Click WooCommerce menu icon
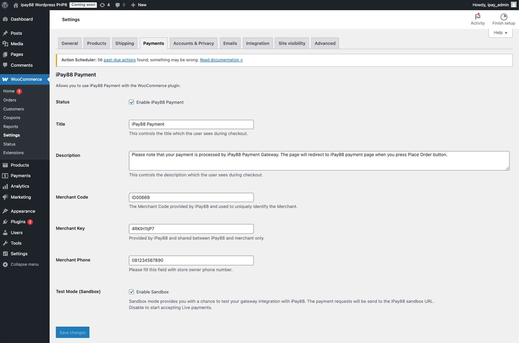Image resolution: width=519 pixels, height=343 pixels. point(5,79)
